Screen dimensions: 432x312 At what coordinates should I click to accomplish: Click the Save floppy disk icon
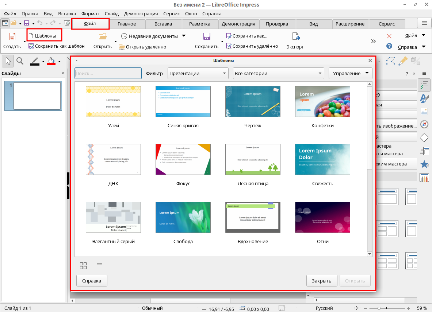click(x=207, y=36)
